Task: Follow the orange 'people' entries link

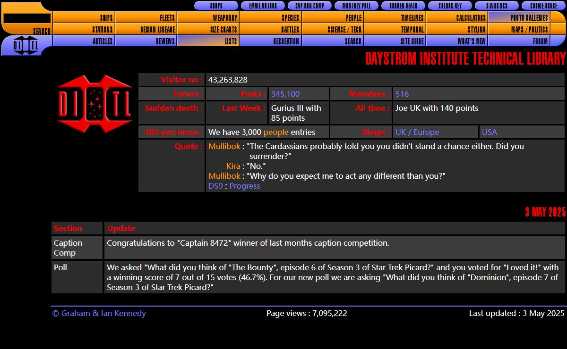Action: (276, 132)
